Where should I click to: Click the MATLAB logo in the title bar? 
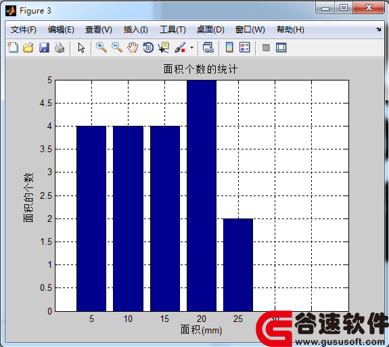click(11, 11)
